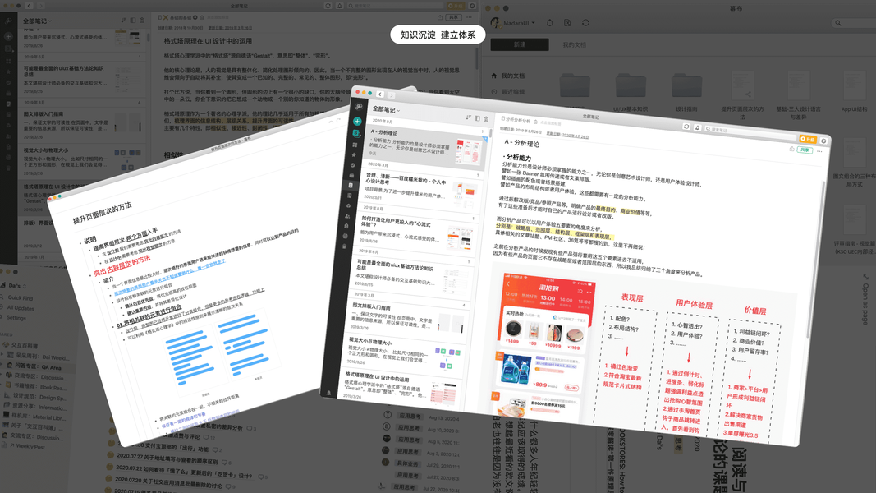The image size is (876, 493).
Task: Open note 图文排版入门指南 in back Evernote list
Action: coord(82,123)
